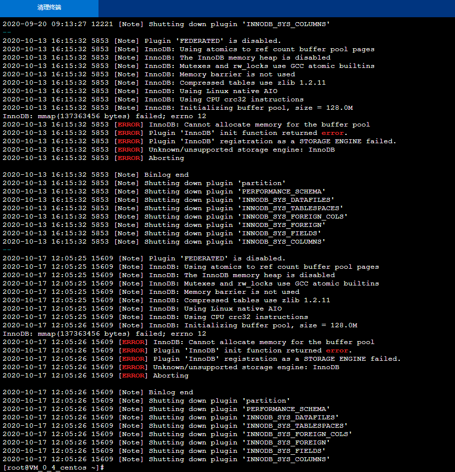Select 2020-10-13 error "Cannot allocate memory for the buffer pool"

pyautogui.click(x=186, y=125)
